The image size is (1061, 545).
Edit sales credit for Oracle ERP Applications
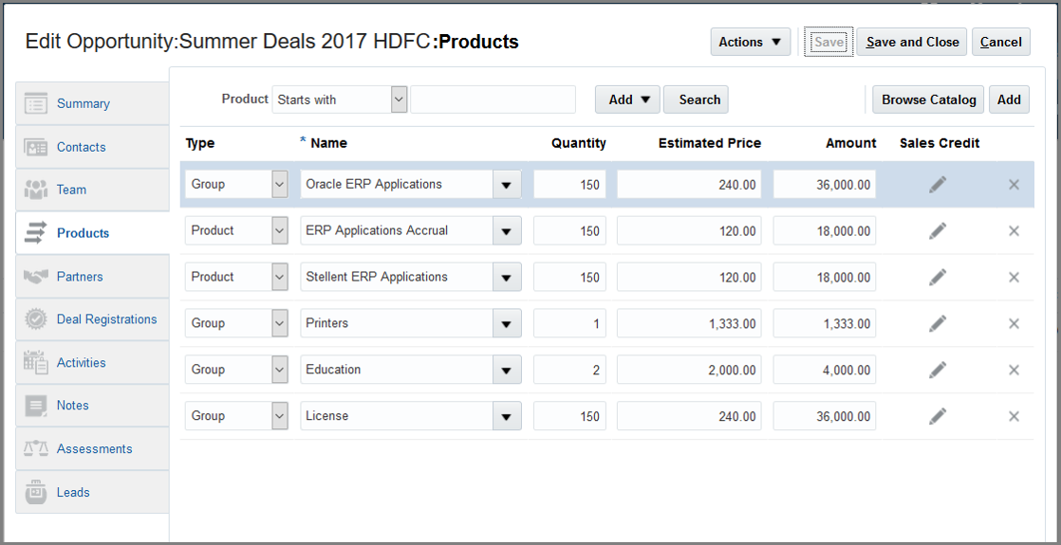tap(938, 185)
